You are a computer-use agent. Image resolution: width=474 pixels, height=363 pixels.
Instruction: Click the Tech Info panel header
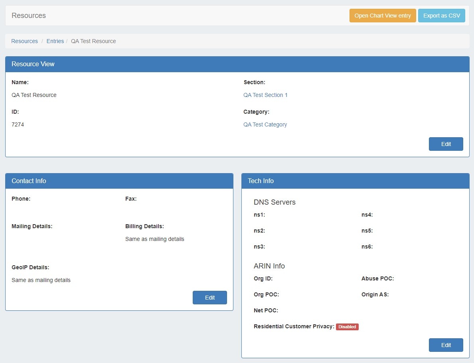[261, 181]
